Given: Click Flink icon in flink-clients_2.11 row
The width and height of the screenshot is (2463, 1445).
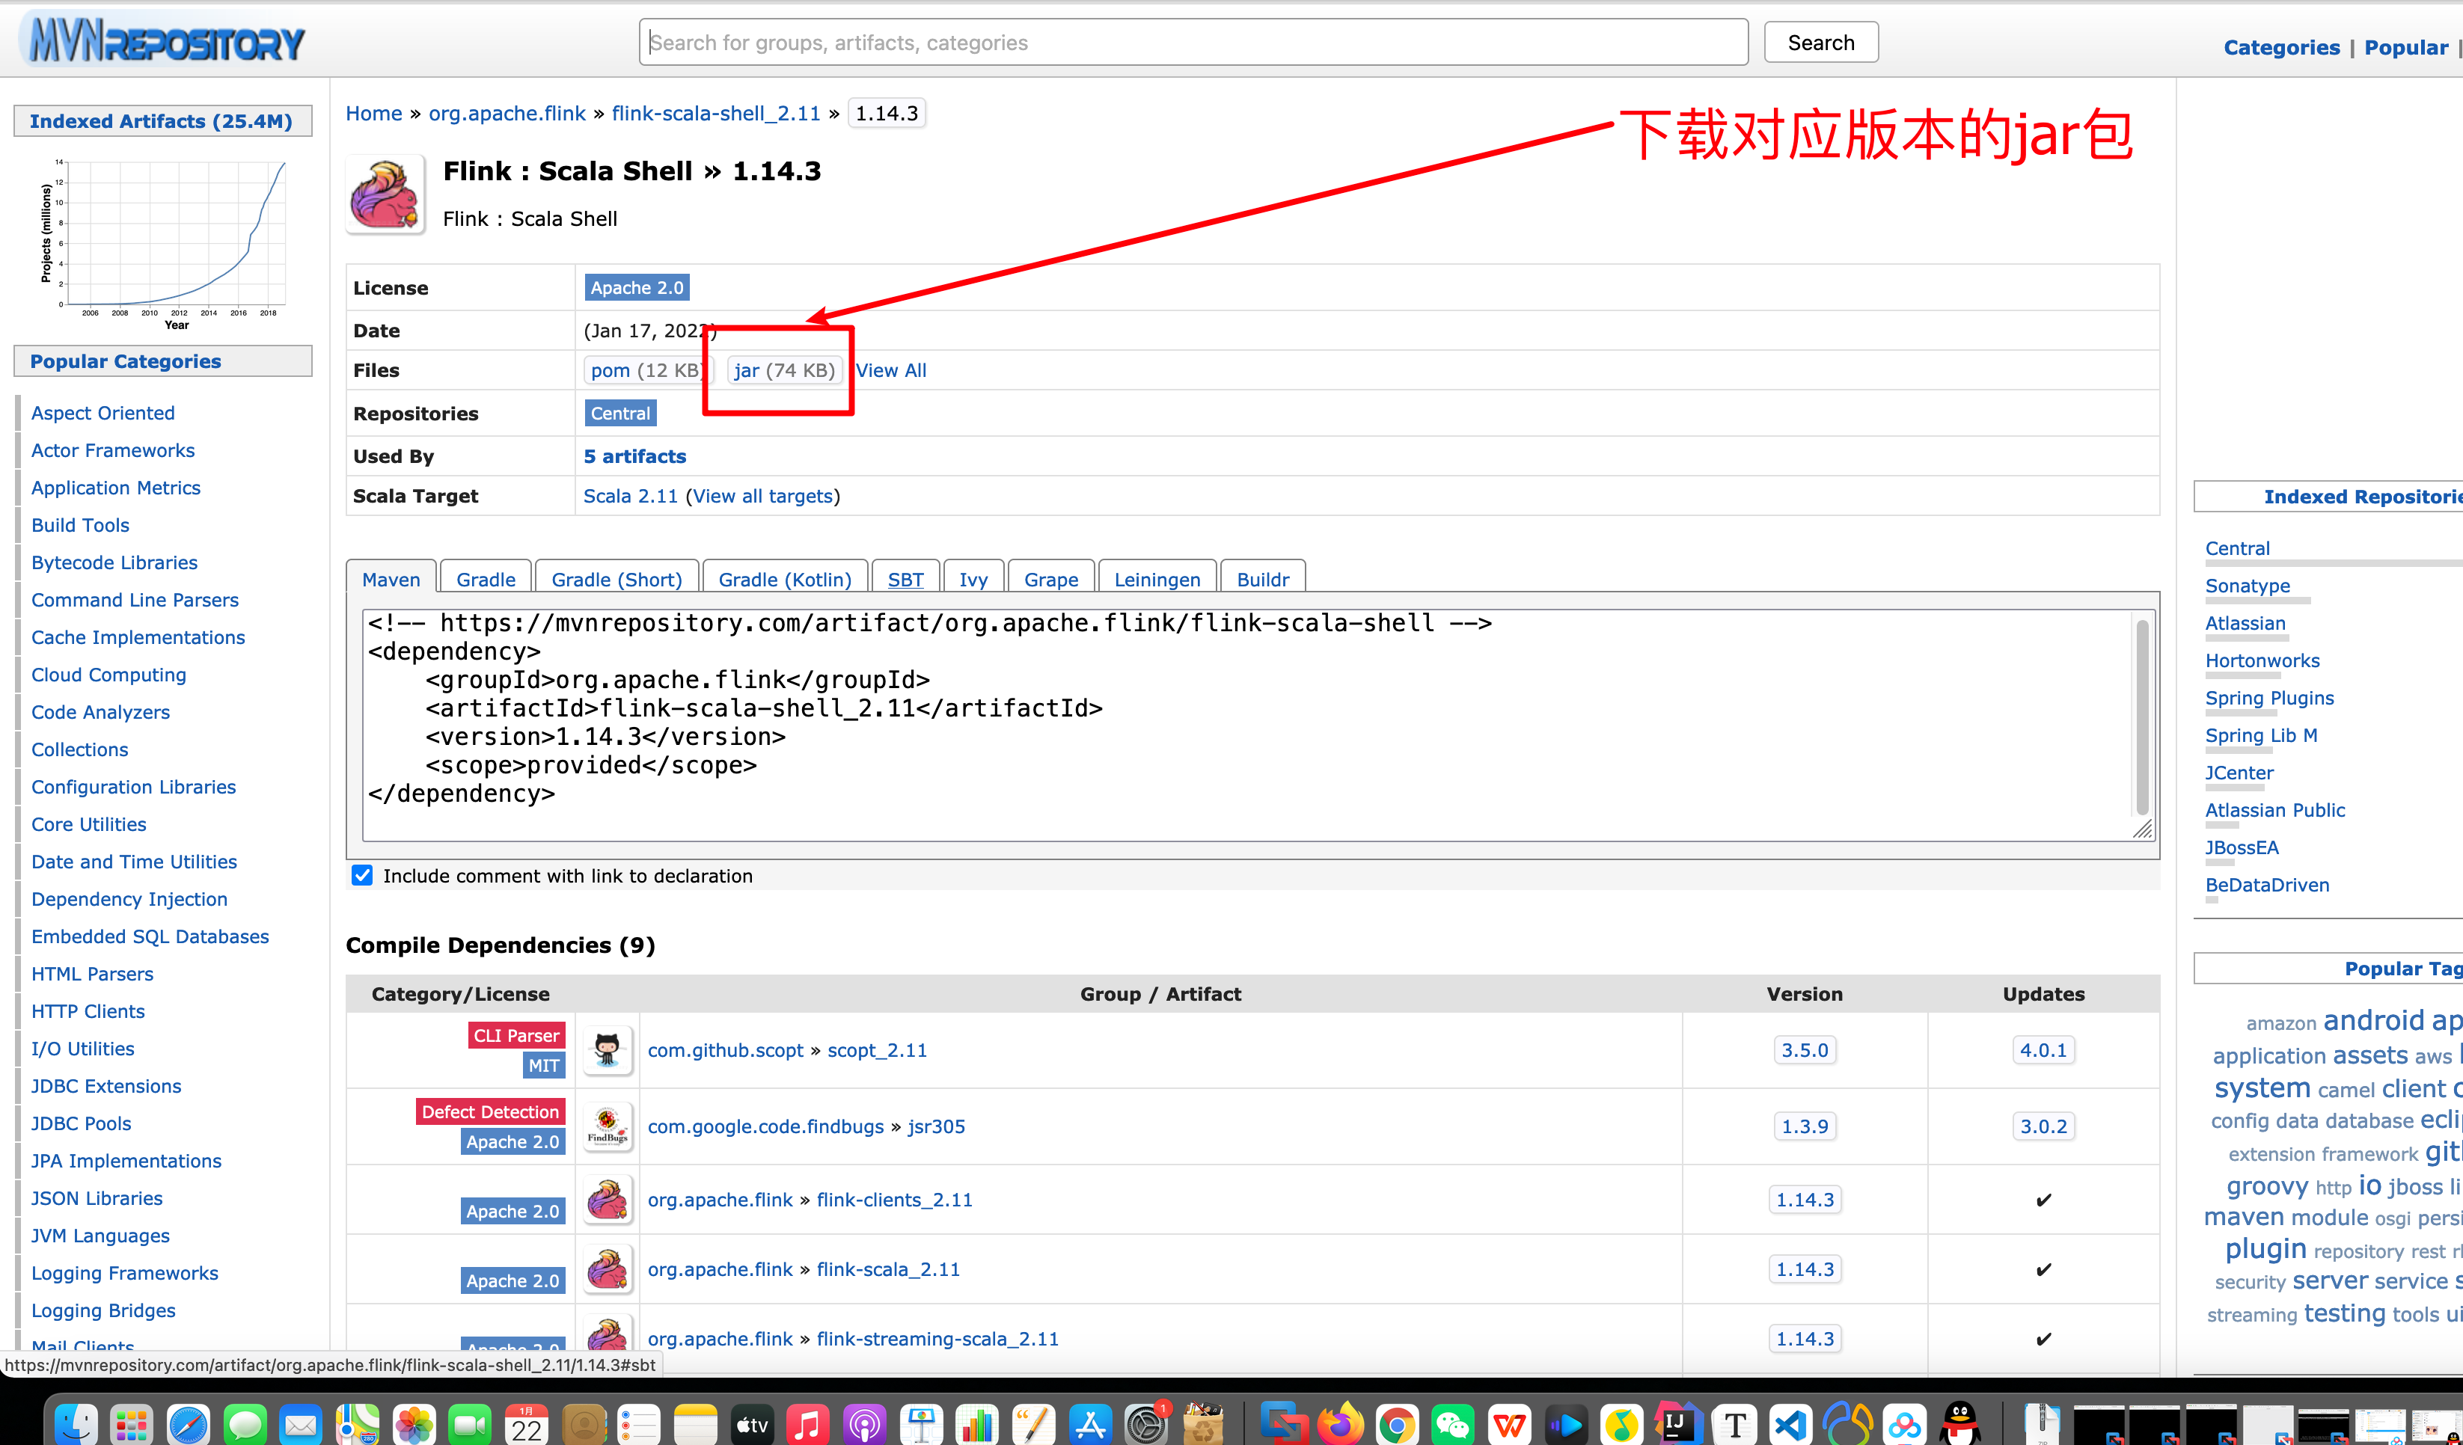Looking at the screenshot, I should (607, 1200).
